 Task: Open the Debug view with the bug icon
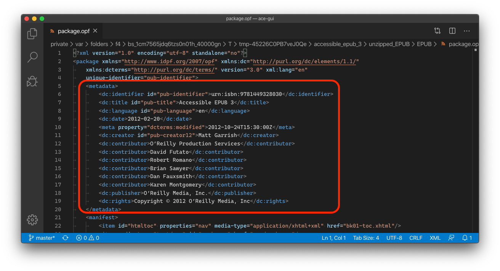click(x=32, y=81)
